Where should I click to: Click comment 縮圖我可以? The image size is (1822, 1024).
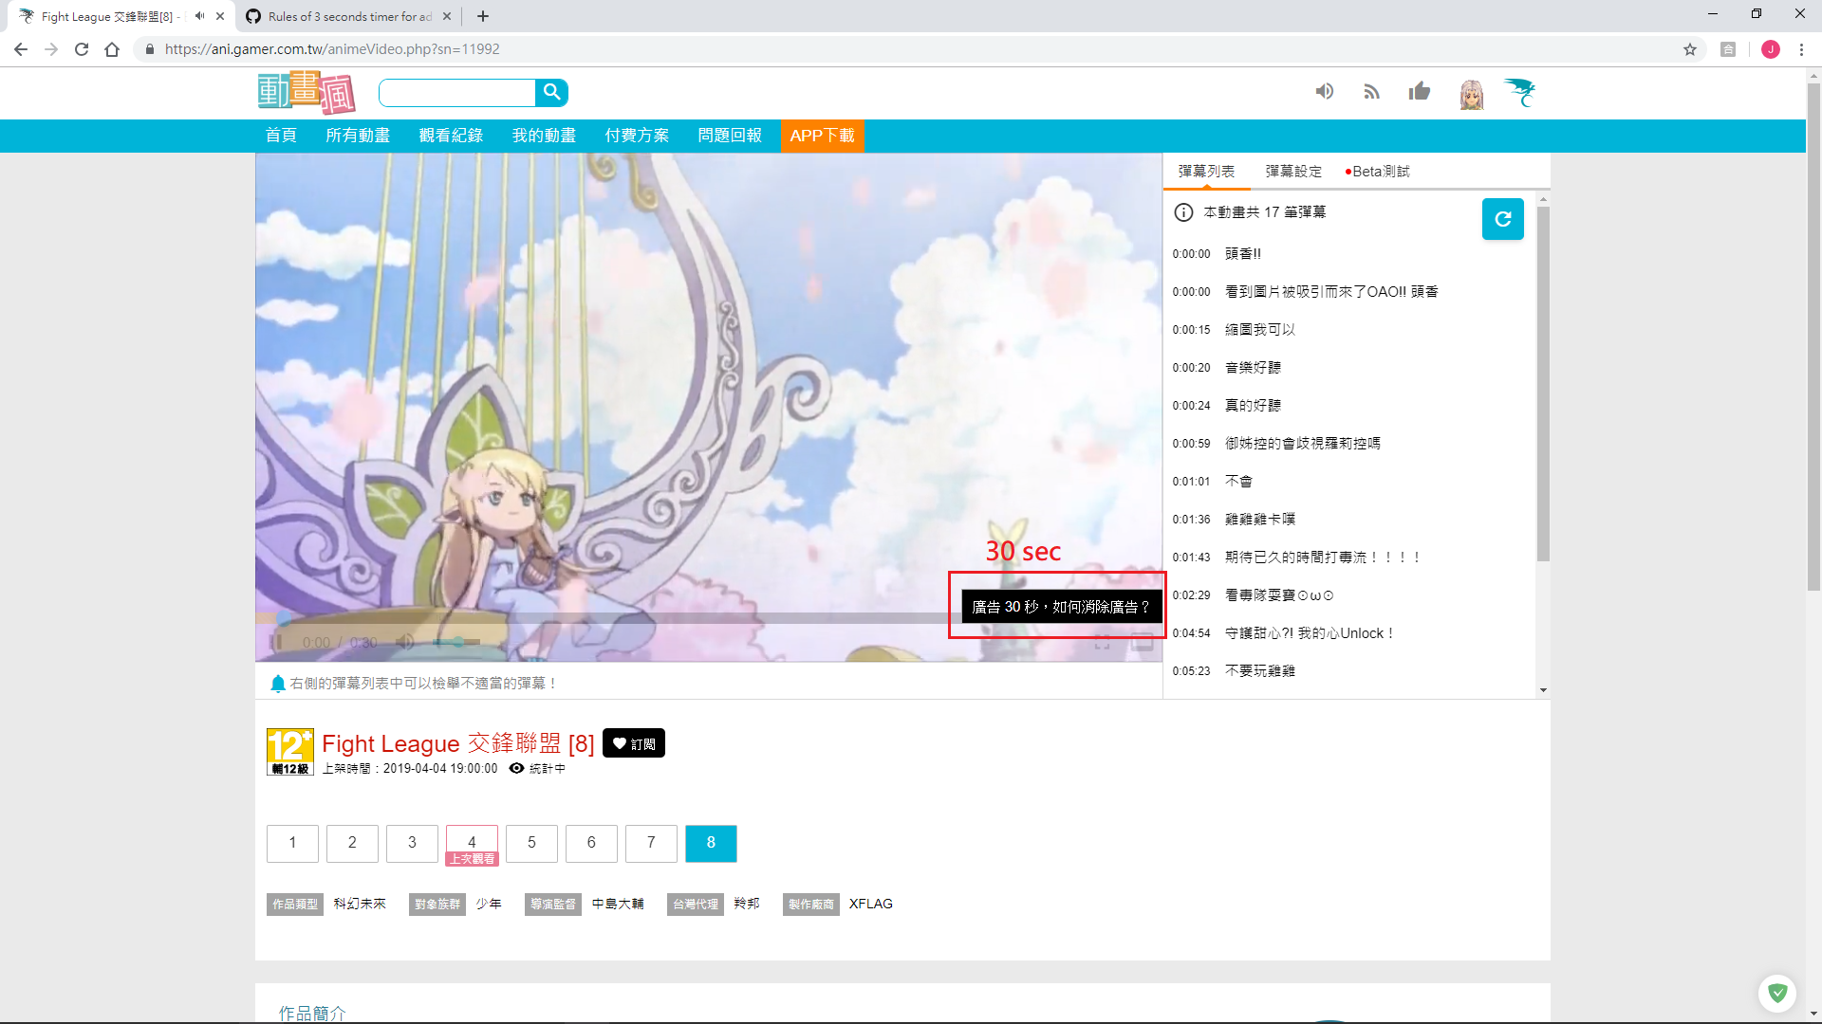[1260, 330]
